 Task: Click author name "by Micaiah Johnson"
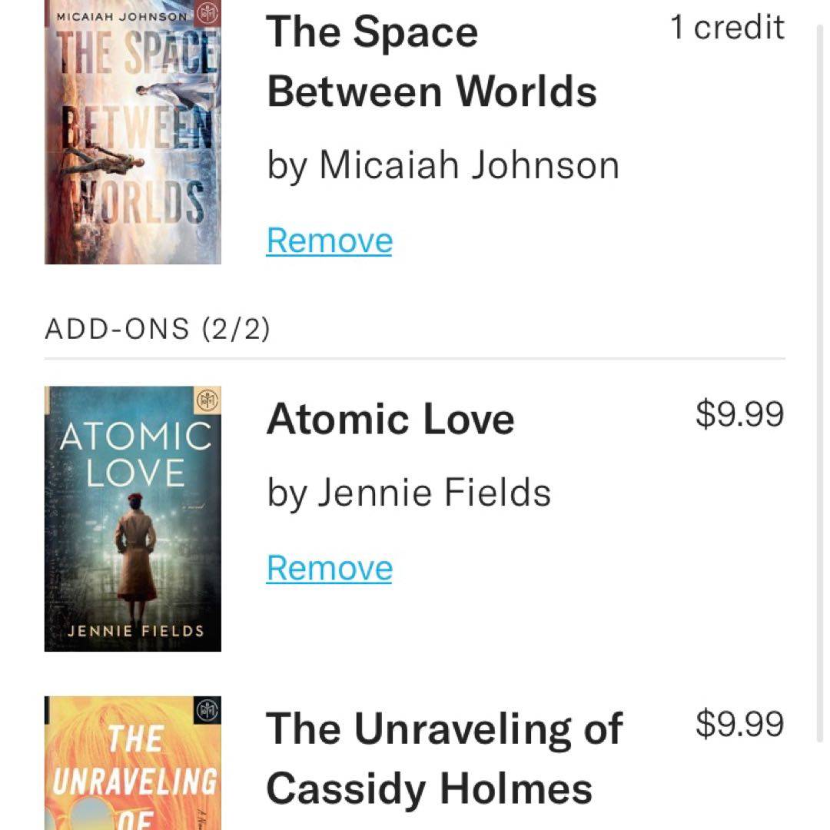(443, 165)
